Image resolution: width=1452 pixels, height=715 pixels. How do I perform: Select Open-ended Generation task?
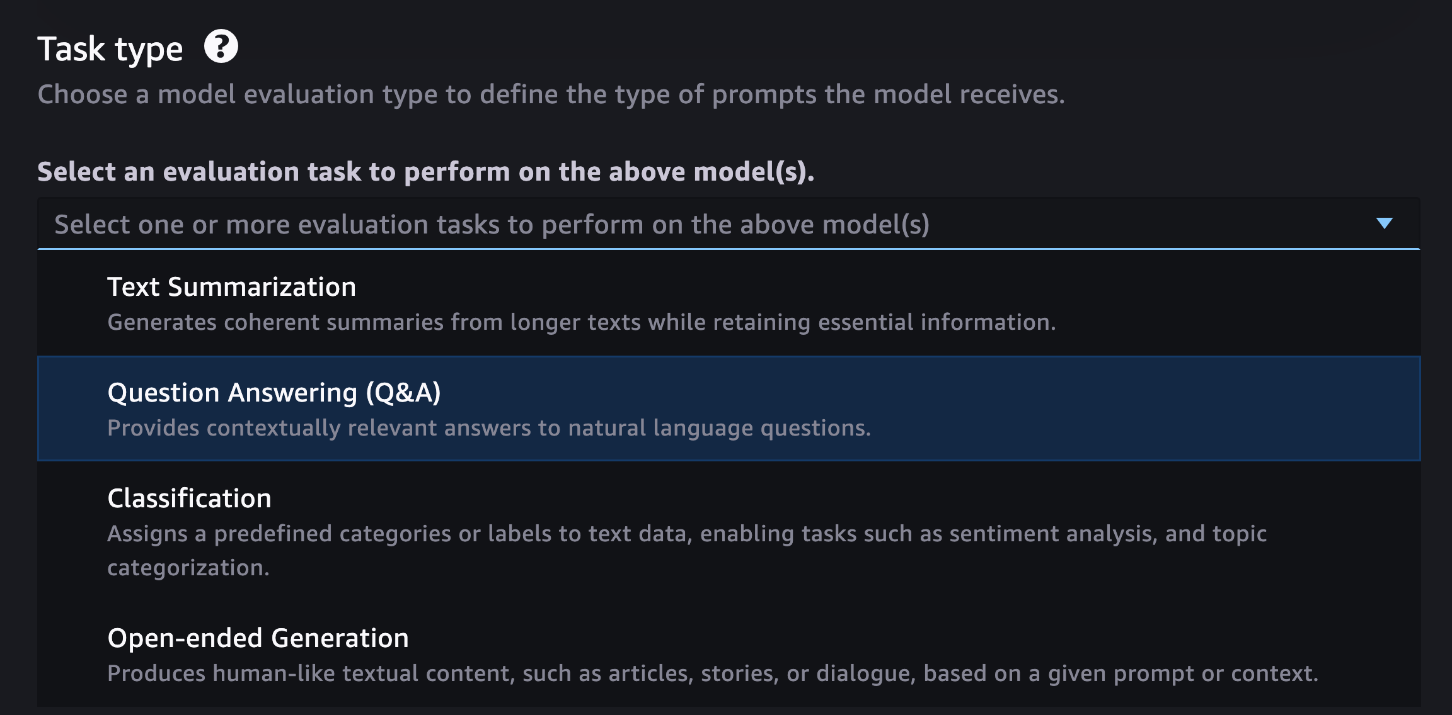tap(729, 655)
